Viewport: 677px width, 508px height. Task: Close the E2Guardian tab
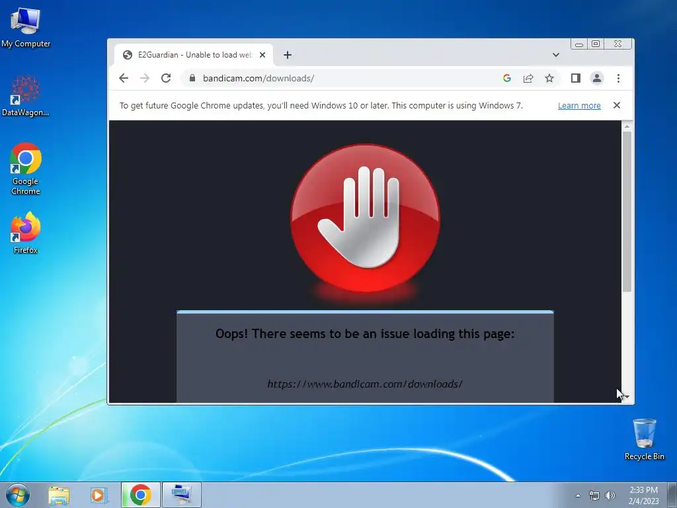tap(262, 55)
